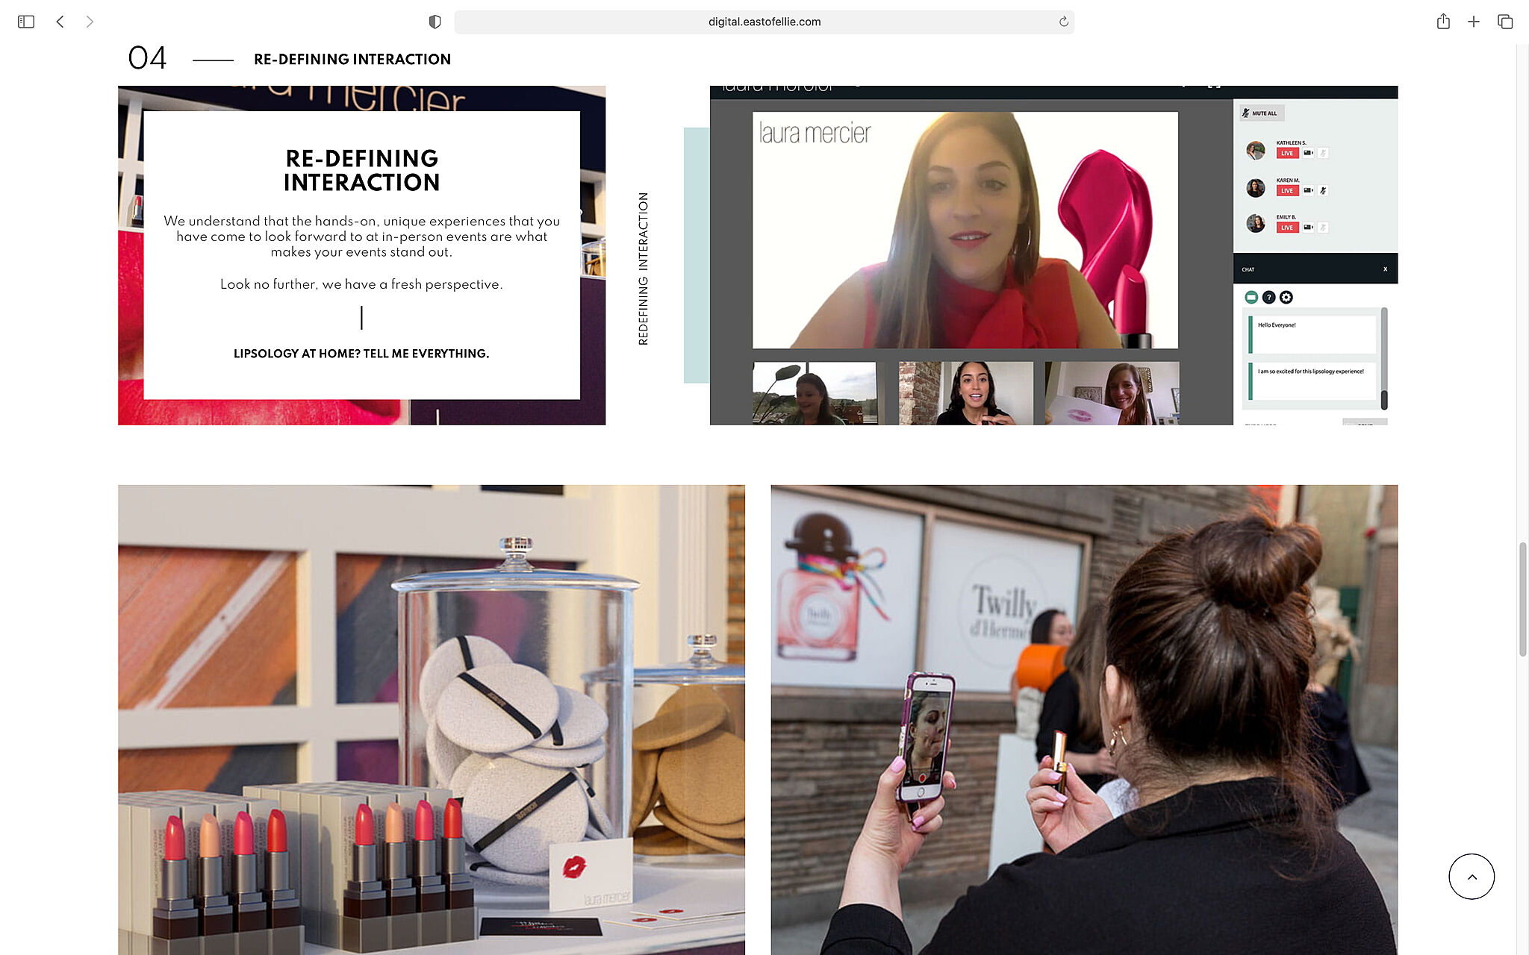Image resolution: width=1529 pixels, height=955 pixels.
Task: Open the lipsticks and powder puffs photo
Action: point(431,720)
